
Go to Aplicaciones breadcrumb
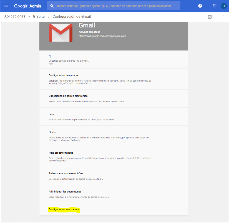(x=15, y=16)
